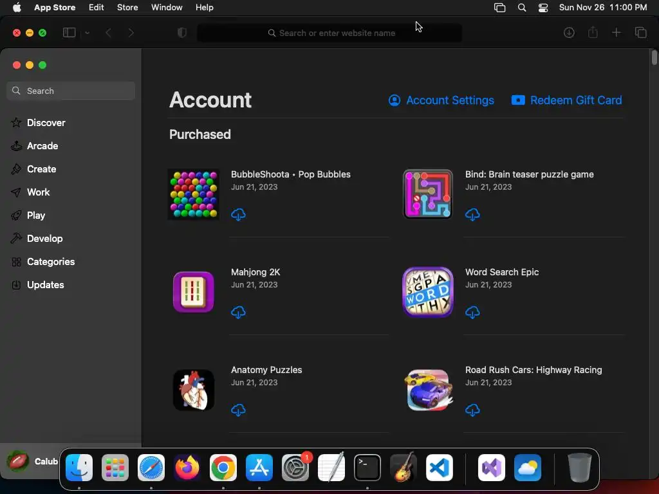This screenshot has height=494, width=659.
Task: Open a new Safari tab
Action: [x=616, y=32]
